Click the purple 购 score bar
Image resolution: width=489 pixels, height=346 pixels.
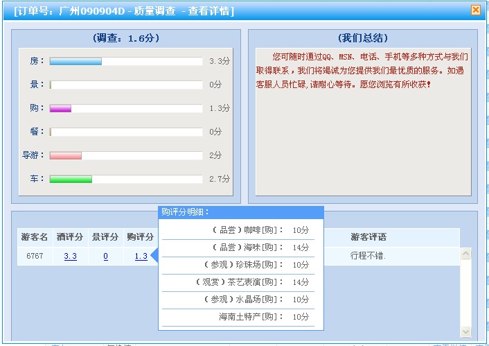pyautogui.click(x=61, y=109)
